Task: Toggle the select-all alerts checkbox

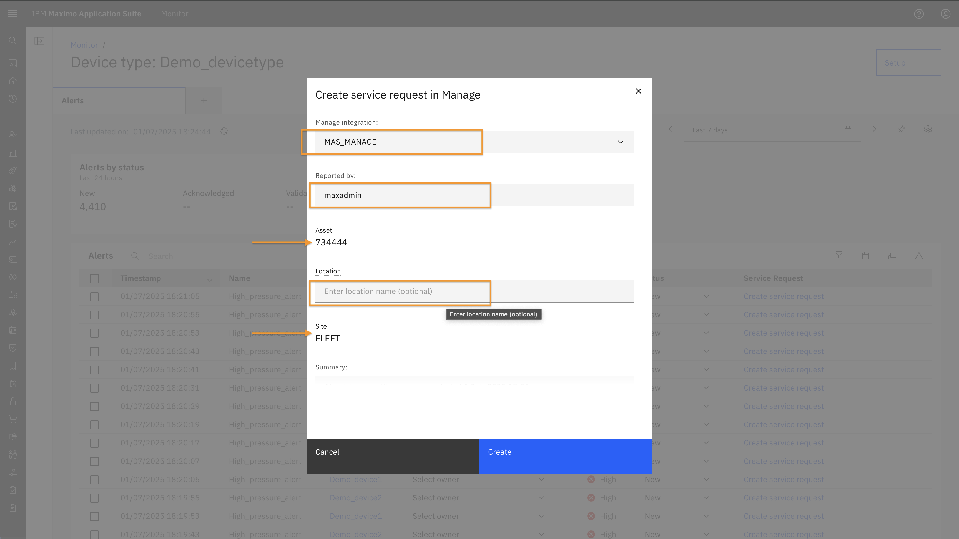Action: [94, 278]
